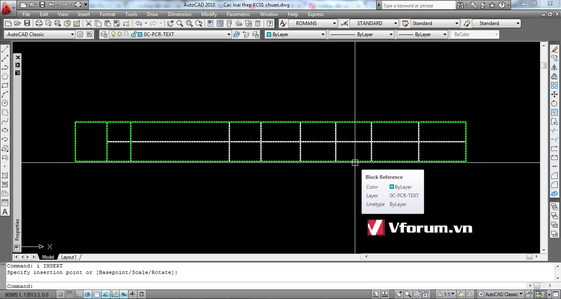Click the Table Style icon
Screen dimensions: 561x299
click(x=406, y=23)
